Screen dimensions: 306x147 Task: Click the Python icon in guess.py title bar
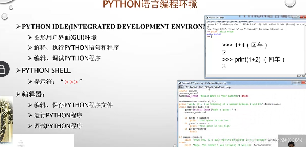pyautogui.click(x=180, y=83)
